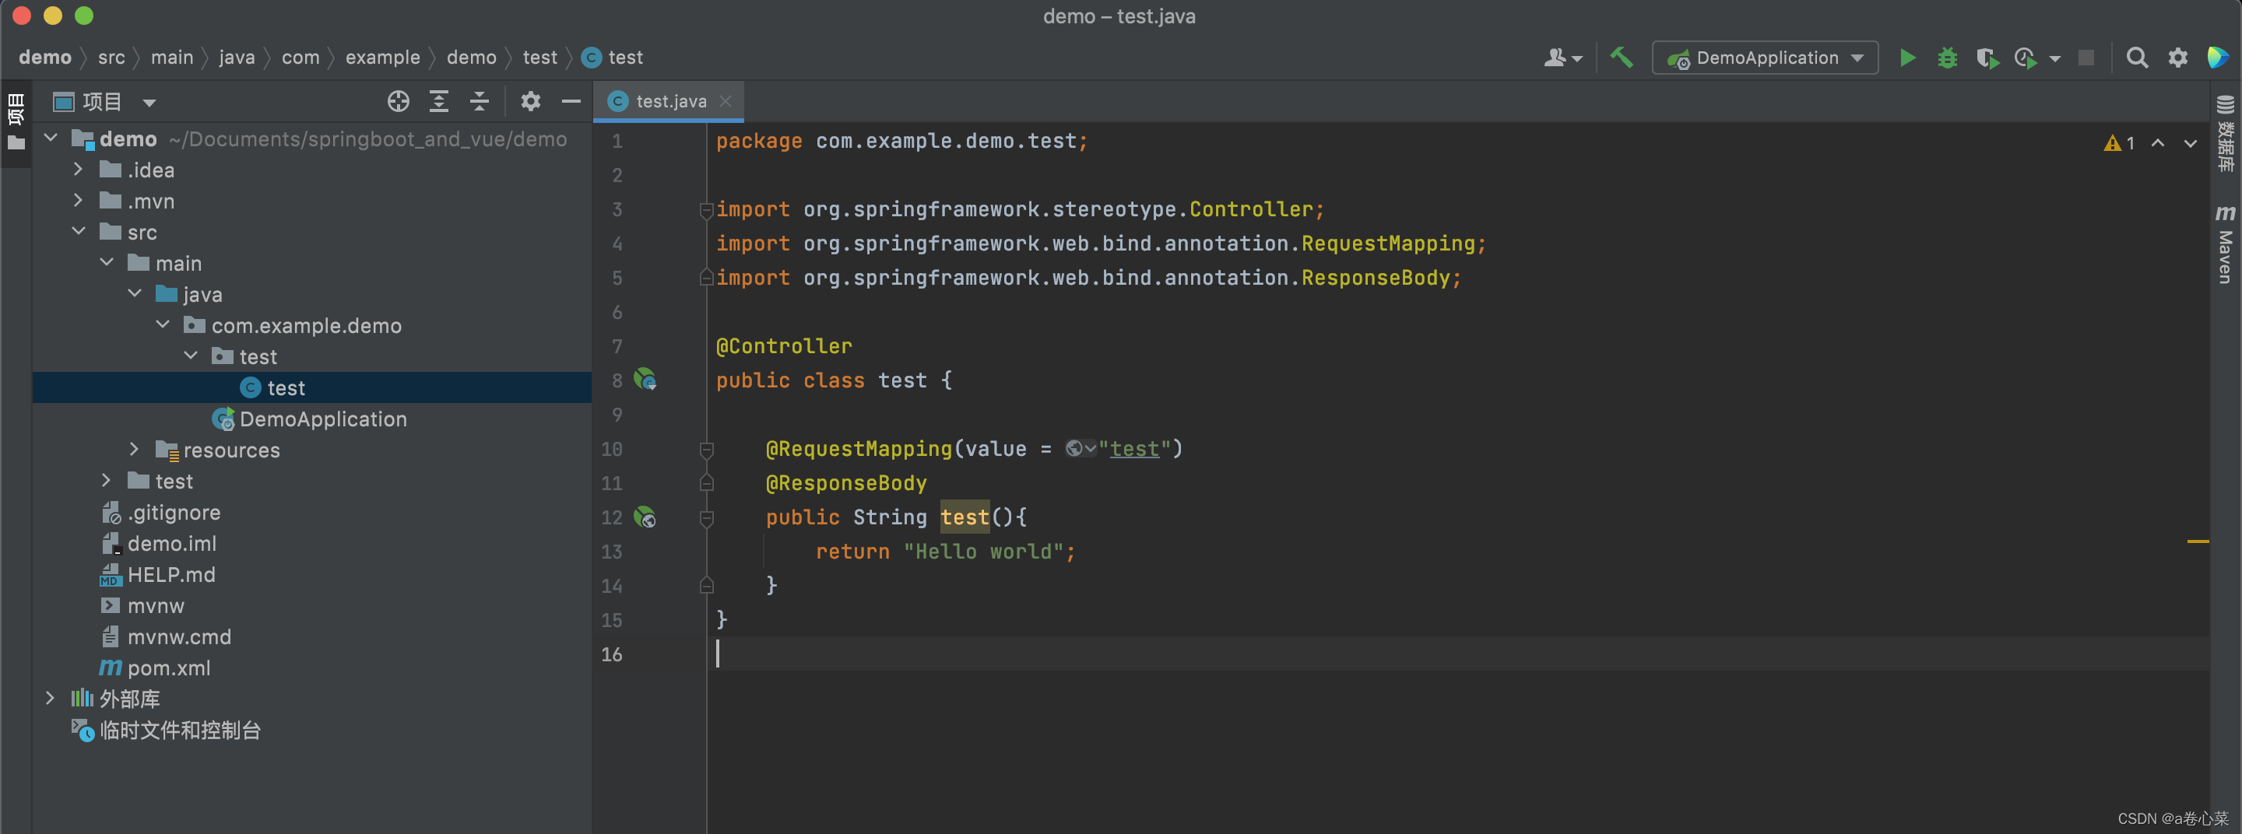2242x834 pixels.
Task: Collapse the test package under com.example.demo
Action: coord(191,356)
